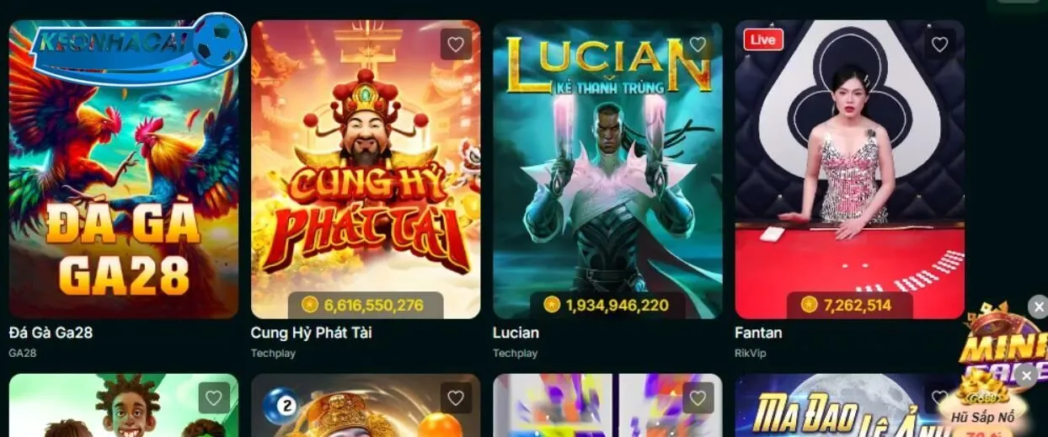Click the 7,262,514 coin badge on Fantan

pos(850,305)
